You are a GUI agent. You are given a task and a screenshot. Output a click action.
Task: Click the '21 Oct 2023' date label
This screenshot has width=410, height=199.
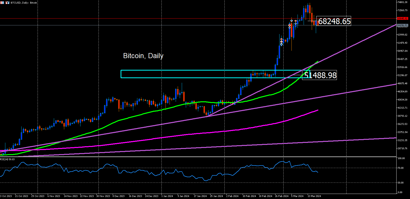(x=22, y=196)
